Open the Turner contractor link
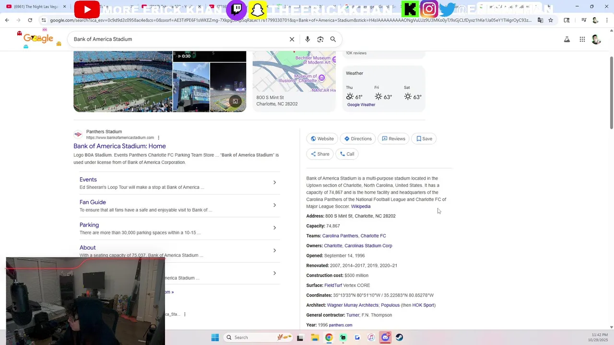 (353, 315)
